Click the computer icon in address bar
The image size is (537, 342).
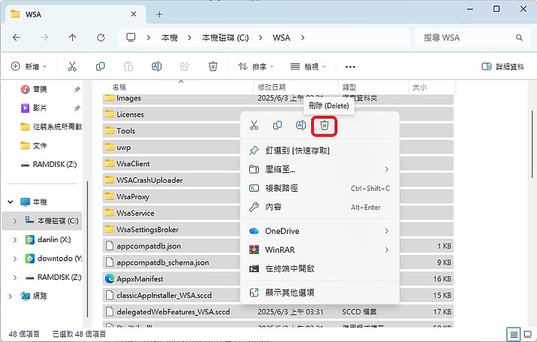pos(131,37)
